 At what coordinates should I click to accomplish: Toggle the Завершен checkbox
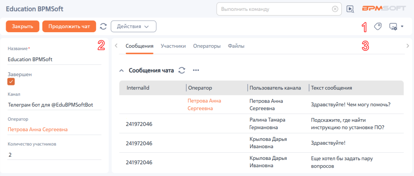[x=11, y=82]
